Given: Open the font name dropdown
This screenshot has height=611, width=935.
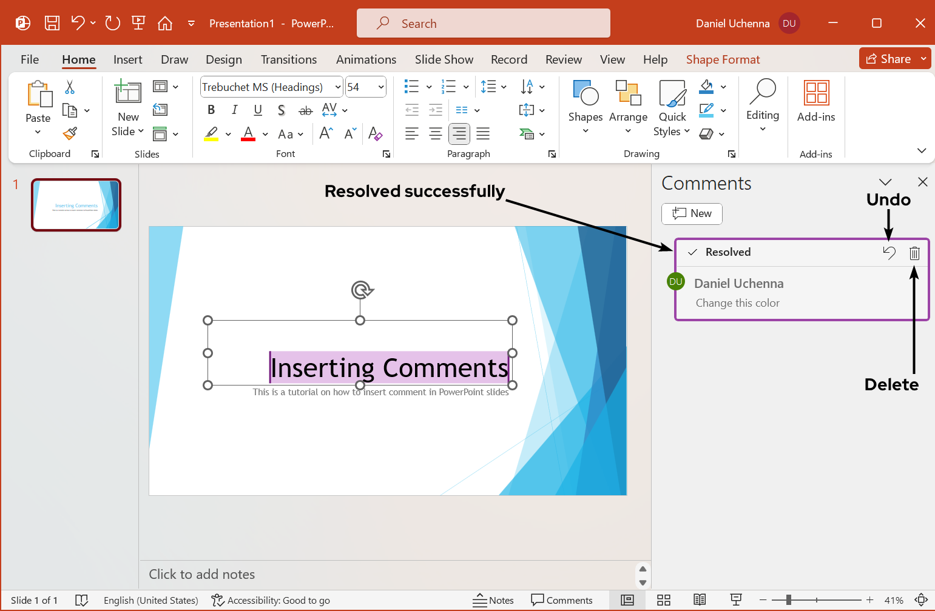Looking at the screenshot, I should coord(337,87).
